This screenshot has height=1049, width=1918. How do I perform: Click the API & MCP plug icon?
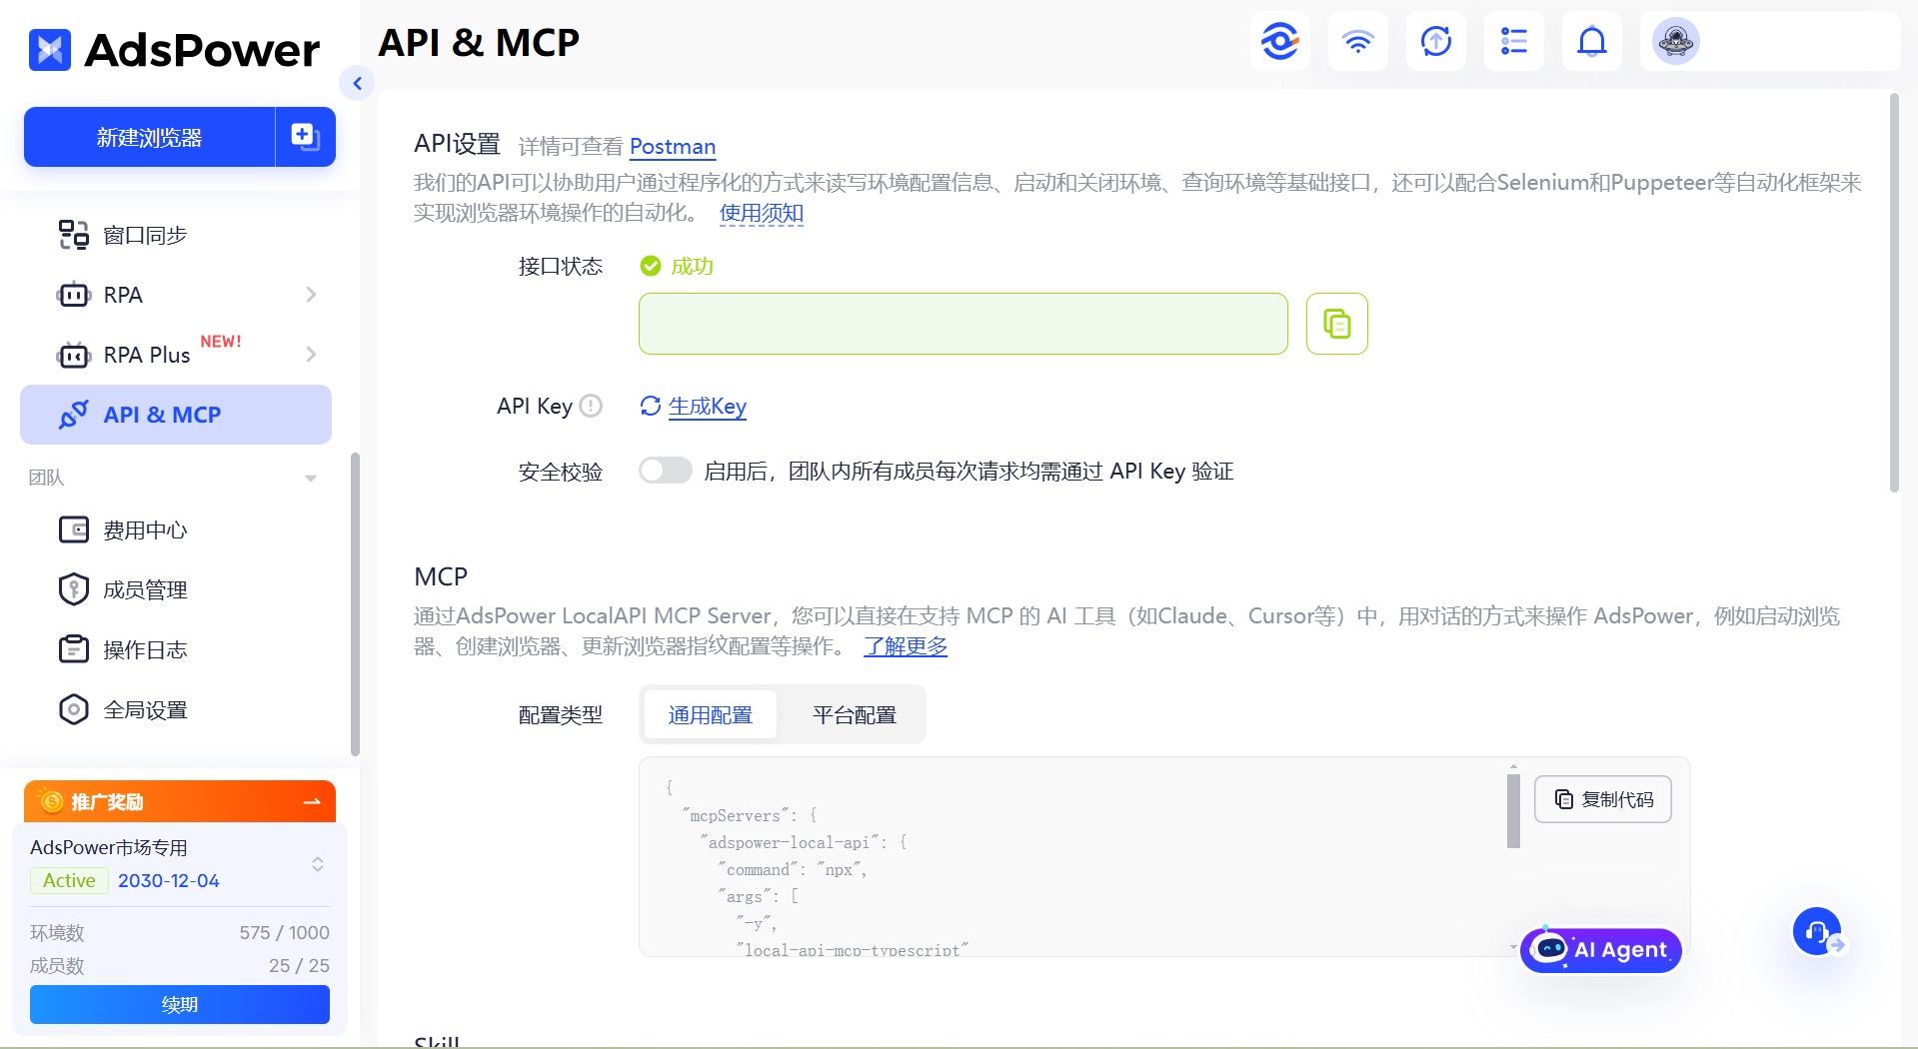point(73,415)
